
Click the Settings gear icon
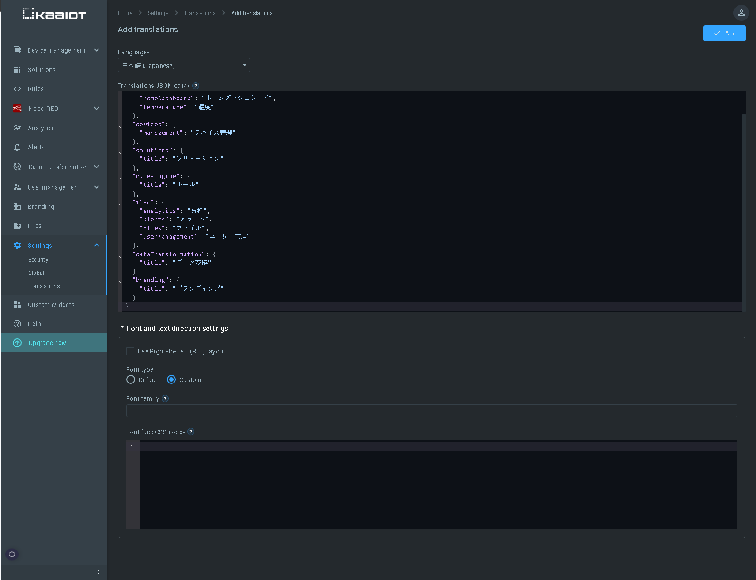pos(17,245)
